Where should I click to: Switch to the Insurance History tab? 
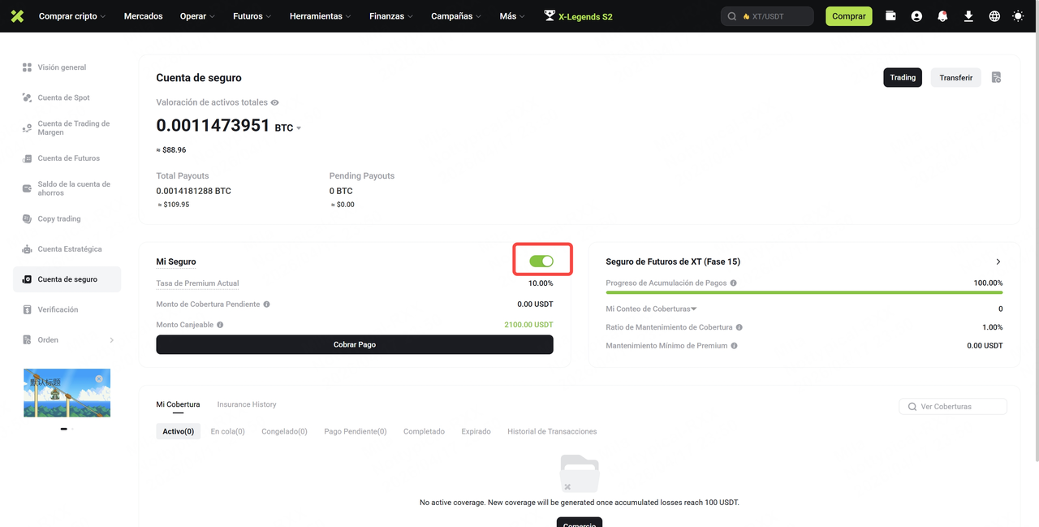coord(247,404)
